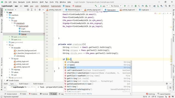Click the UTF-8 encoding in the status bar
Image resolution: width=175 pixels, height=98 pixels.
154,97
